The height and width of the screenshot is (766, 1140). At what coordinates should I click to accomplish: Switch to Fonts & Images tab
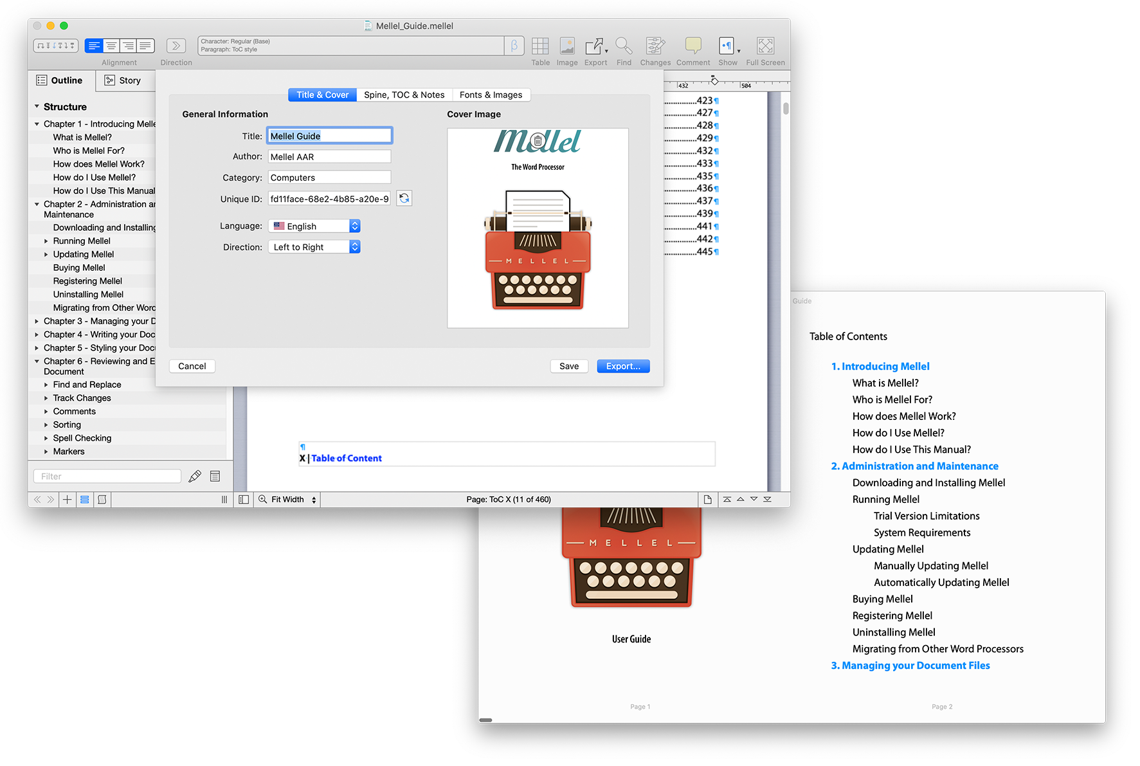(x=491, y=95)
